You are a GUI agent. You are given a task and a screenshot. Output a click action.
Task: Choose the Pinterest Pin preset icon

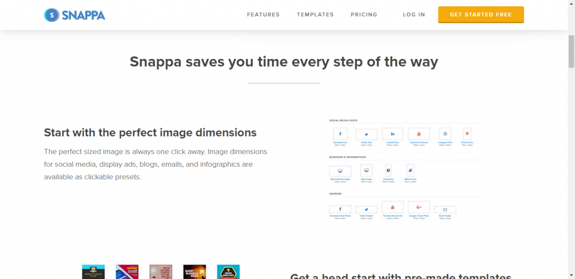[x=467, y=134]
